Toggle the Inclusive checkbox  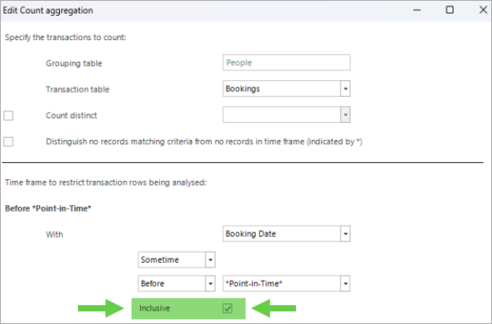[227, 309]
